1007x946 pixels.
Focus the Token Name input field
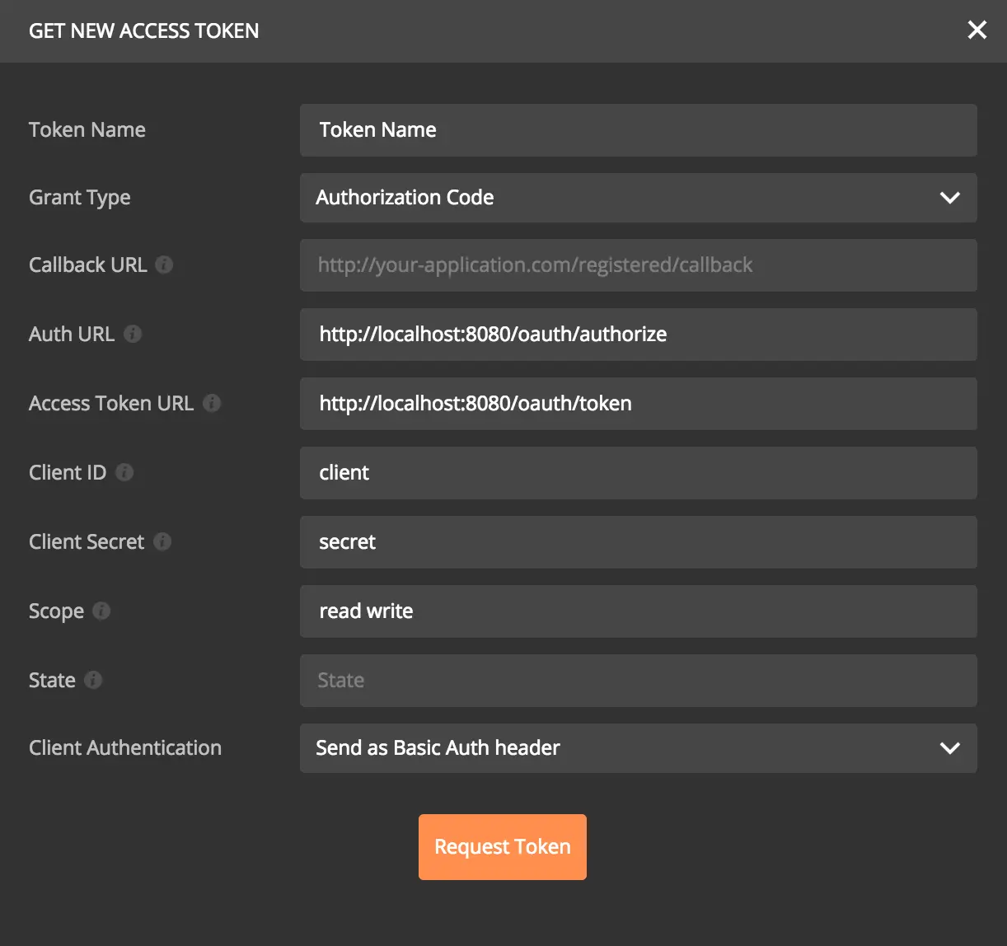(638, 130)
